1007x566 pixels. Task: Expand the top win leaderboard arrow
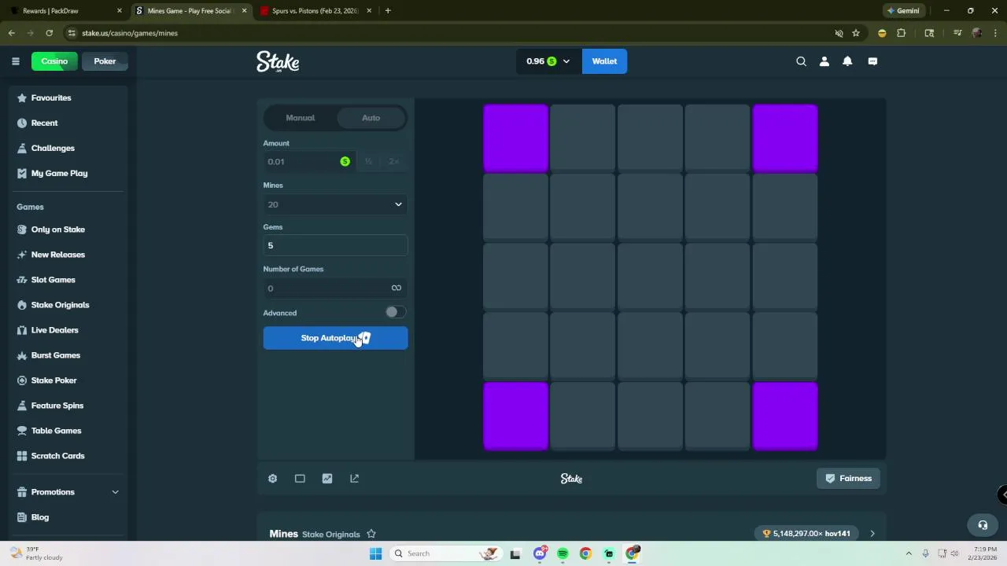tap(872, 534)
